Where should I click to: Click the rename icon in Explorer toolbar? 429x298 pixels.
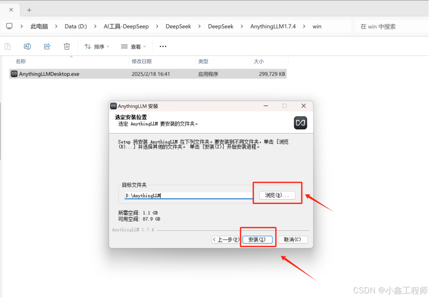[27, 46]
